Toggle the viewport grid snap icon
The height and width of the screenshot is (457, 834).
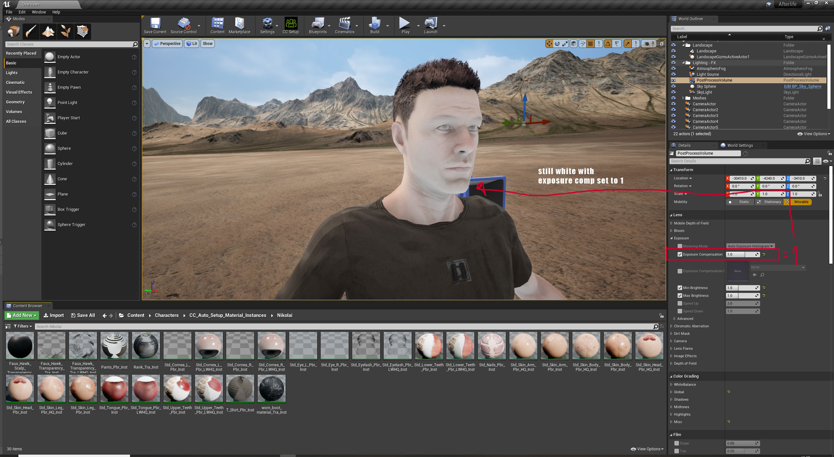(x=590, y=43)
